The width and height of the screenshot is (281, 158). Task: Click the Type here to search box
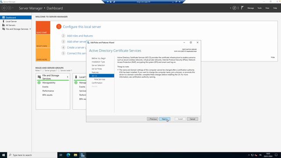(32, 155)
